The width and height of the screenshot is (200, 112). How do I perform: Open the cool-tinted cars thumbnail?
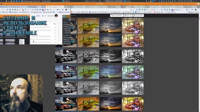point(66,72)
